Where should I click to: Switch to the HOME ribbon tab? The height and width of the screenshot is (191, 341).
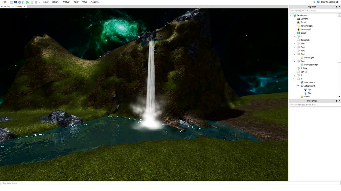coord(46,2)
